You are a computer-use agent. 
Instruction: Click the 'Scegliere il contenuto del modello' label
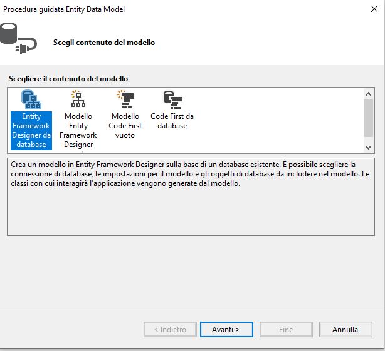[x=68, y=79]
